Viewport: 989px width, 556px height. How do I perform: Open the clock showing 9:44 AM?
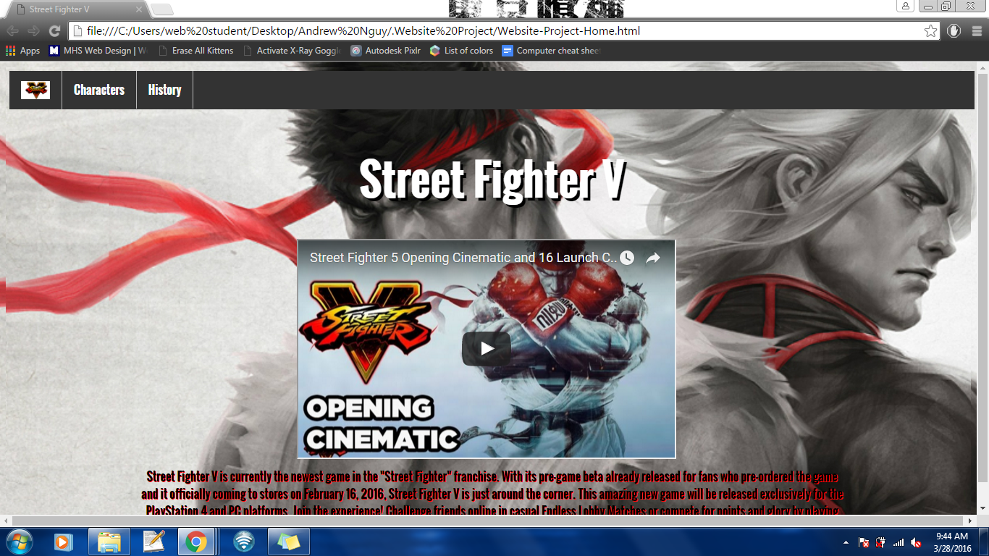[951, 542]
